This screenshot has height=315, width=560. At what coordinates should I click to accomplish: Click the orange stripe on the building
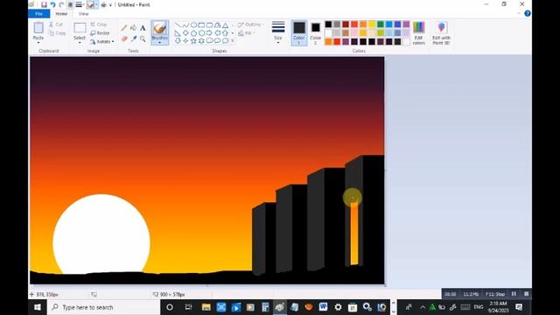(353, 234)
